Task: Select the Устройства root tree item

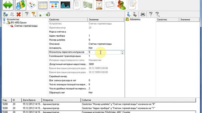Action: pos(13,19)
